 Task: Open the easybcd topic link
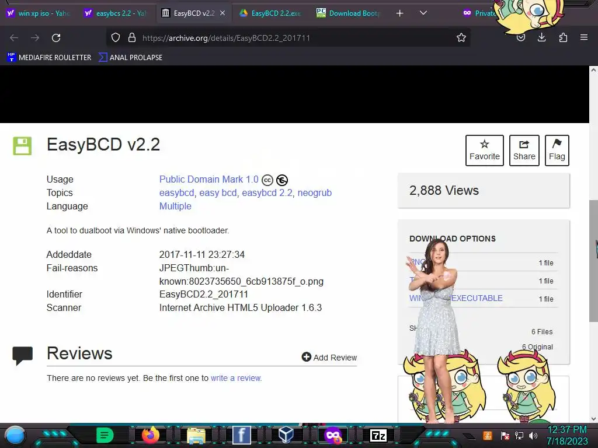click(176, 192)
